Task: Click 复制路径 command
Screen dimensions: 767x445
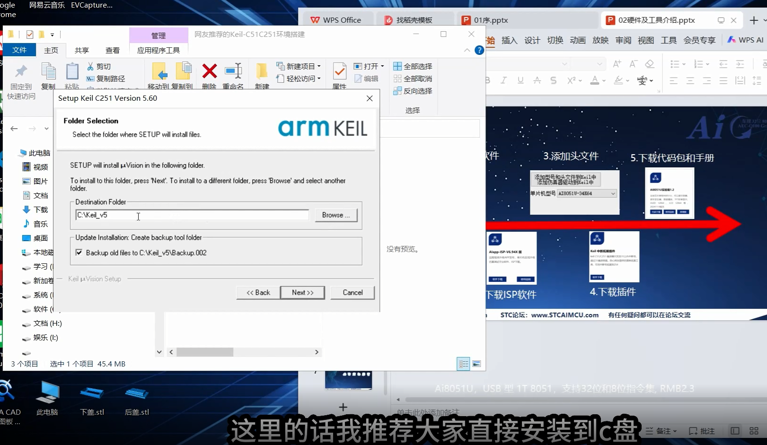Action: (x=106, y=79)
